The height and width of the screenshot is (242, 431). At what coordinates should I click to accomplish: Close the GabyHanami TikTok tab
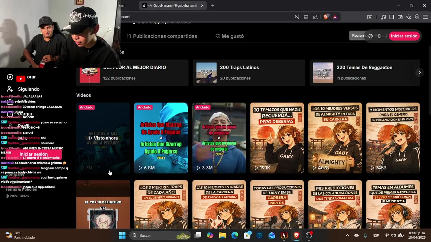pos(202,6)
